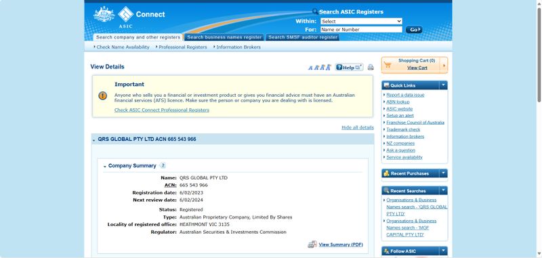The height and width of the screenshot is (258, 542).
Task: Switch to Search business names register tab
Action: pyautogui.click(x=224, y=37)
